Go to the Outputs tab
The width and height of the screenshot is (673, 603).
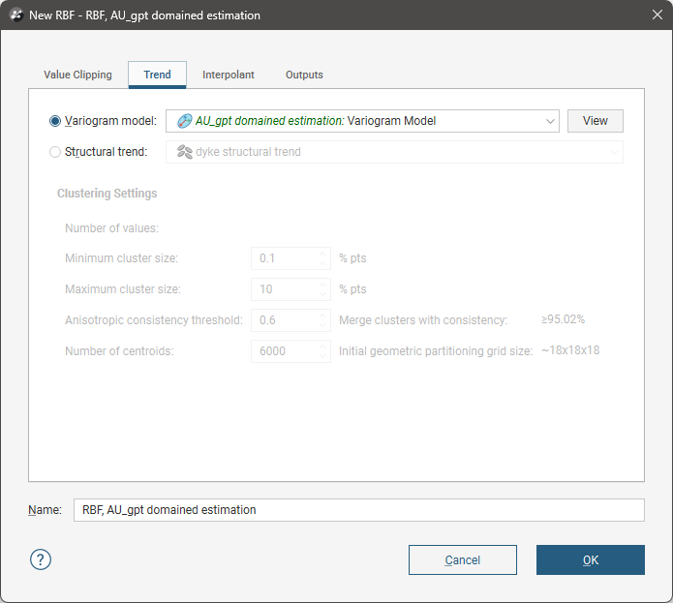304,75
